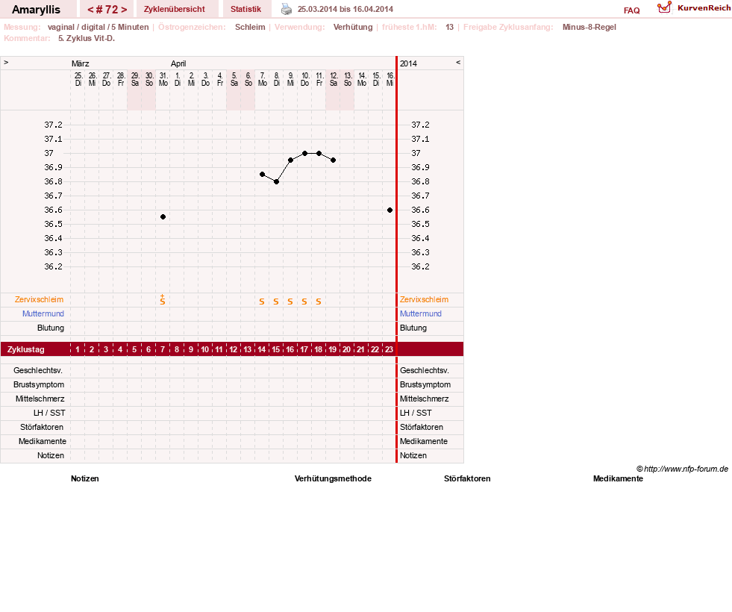Click the left Notizen row label
732x612 pixels.
point(51,455)
